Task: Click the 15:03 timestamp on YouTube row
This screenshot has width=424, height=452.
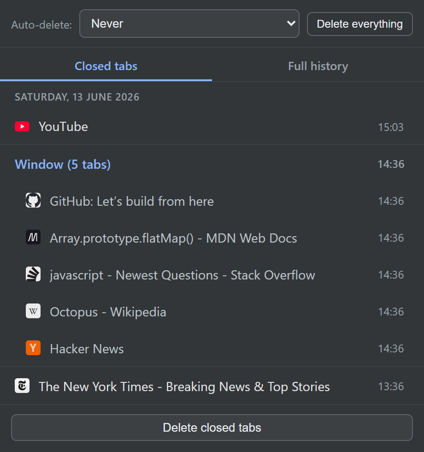Action: (391, 127)
